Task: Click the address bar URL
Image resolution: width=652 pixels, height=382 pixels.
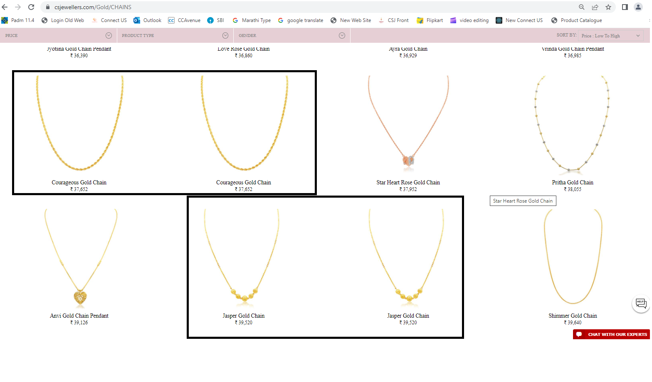Action: (93, 7)
